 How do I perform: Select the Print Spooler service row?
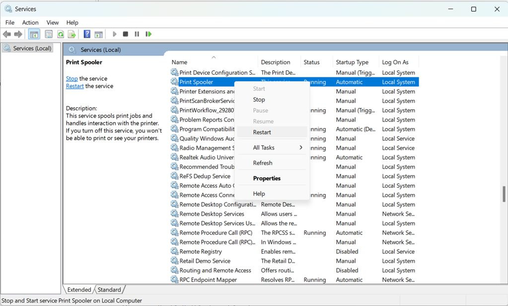click(x=294, y=82)
